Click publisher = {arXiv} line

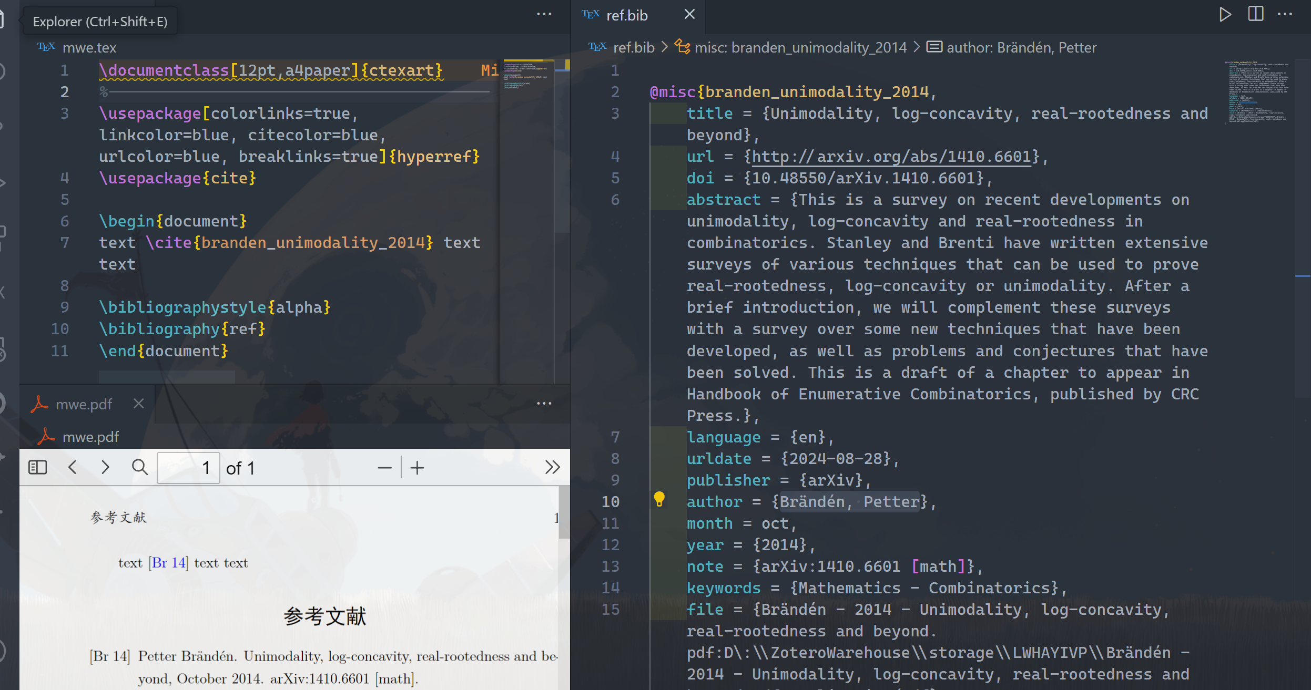pyautogui.click(x=779, y=480)
